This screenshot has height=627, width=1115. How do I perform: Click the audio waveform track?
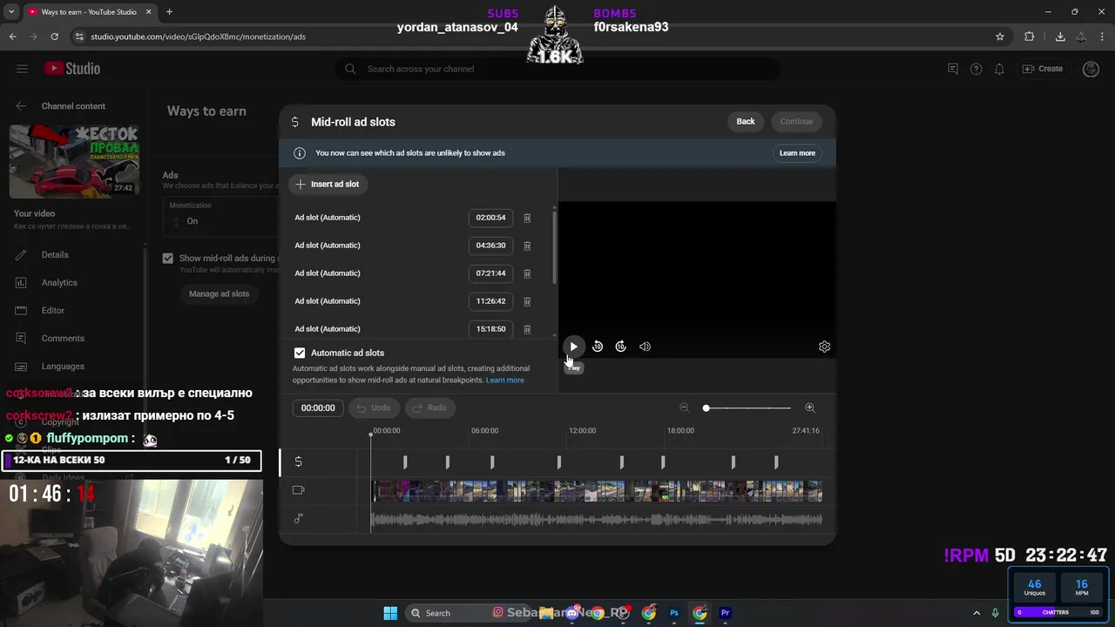click(x=597, y=520)
